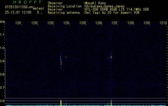Click the 0.8 kHz frequency tick label

2,74
